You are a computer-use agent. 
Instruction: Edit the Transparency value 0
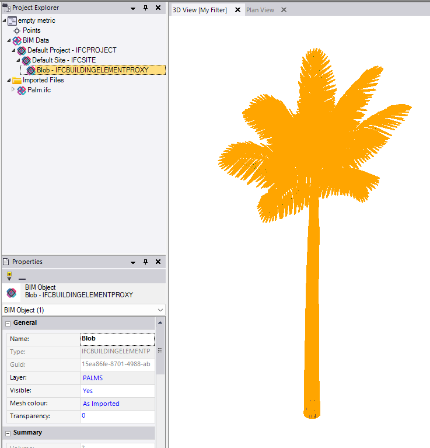(117, 416)
